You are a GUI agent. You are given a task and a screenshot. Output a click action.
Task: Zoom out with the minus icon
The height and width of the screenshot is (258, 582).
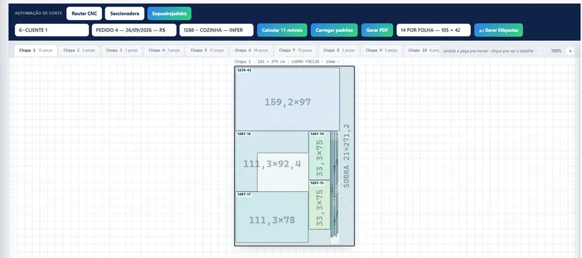541,51
